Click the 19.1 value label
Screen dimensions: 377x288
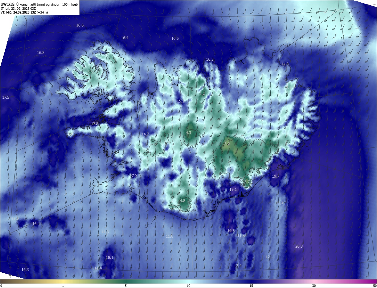click(233, 190)
